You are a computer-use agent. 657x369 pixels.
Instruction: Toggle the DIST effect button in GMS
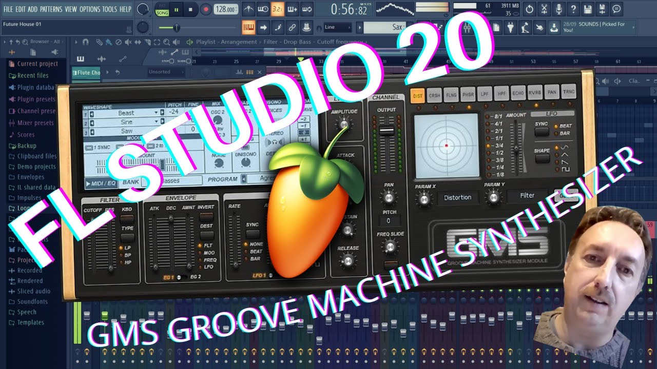pos(418,95)
